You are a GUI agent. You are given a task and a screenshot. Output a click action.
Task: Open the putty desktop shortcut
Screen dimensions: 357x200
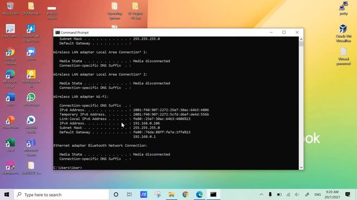[x=344, y=8]
